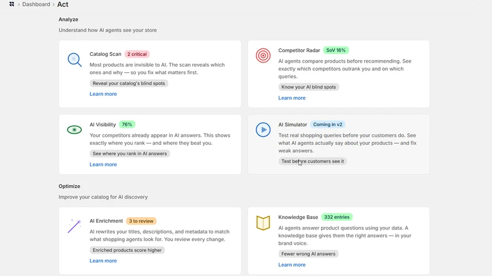The image size is (492, 276).
Task: Open the AI Enrichment card title
Action: pyautogui.click(x=106, y=221)
